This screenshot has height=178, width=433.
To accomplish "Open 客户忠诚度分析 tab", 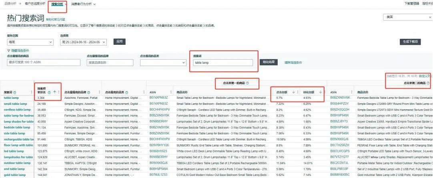I will (35, 4).
